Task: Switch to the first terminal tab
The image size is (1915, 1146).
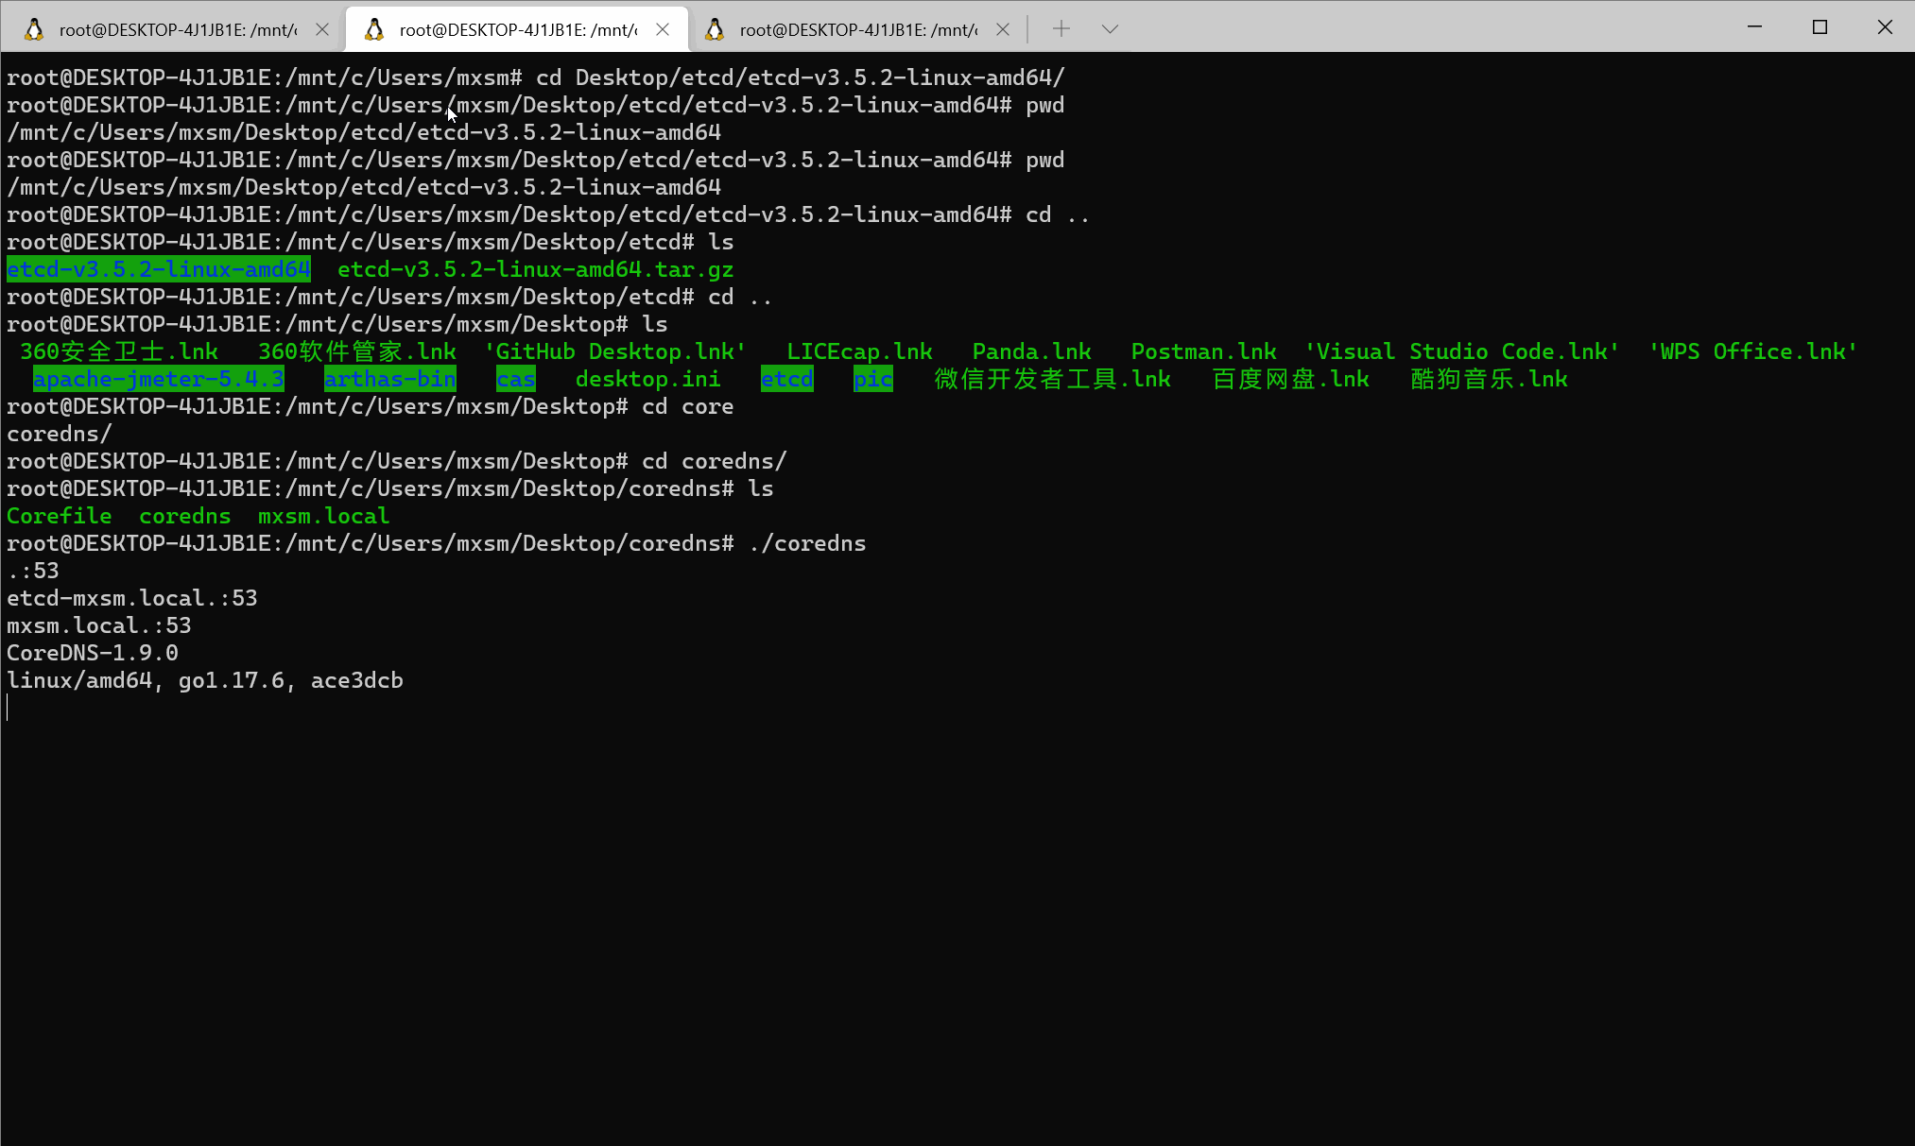Action: click(x=177, y=29)
